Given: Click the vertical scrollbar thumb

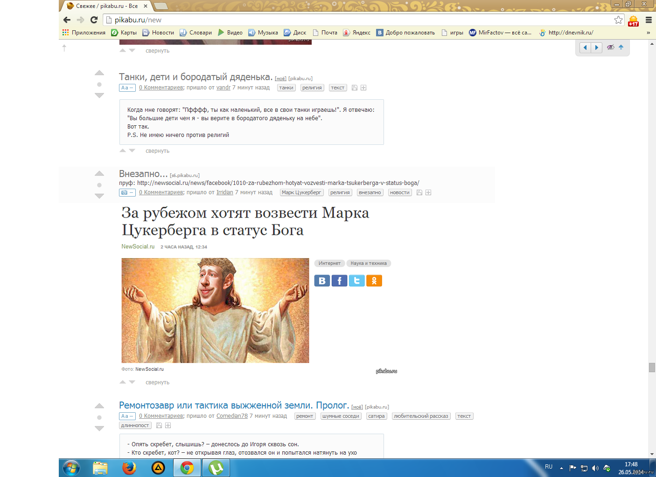Looking at the screenshot, I should [652, 368].
